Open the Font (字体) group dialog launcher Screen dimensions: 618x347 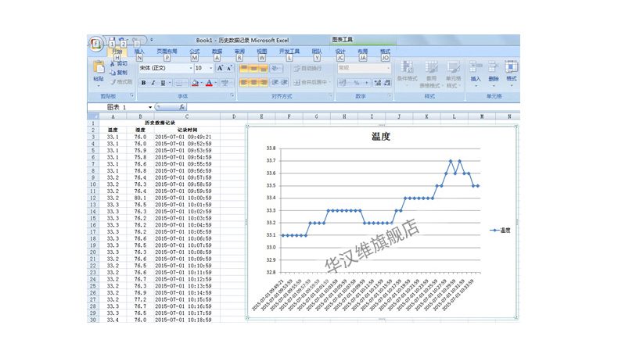pos(232,95)
